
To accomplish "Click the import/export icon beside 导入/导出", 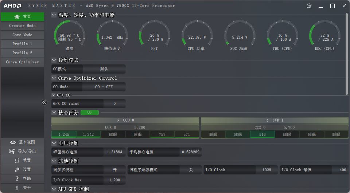I will click(x=12, y=151).
